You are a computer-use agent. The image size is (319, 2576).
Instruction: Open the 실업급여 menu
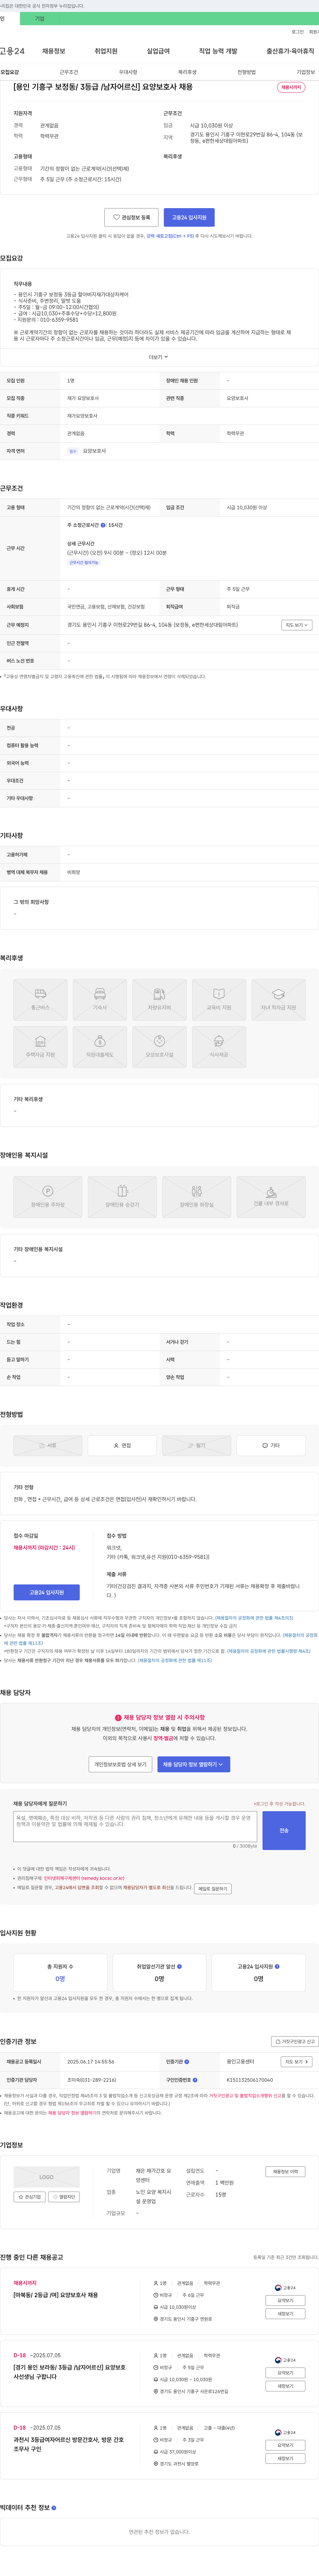pyautogui.click(x=158, y=51)
